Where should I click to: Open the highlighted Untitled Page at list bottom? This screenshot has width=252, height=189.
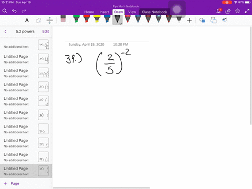coord(26,171)
